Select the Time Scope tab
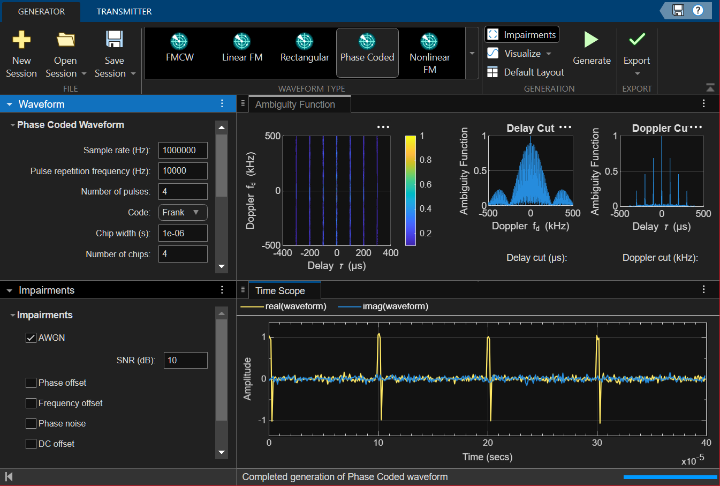 click(280, 291)
